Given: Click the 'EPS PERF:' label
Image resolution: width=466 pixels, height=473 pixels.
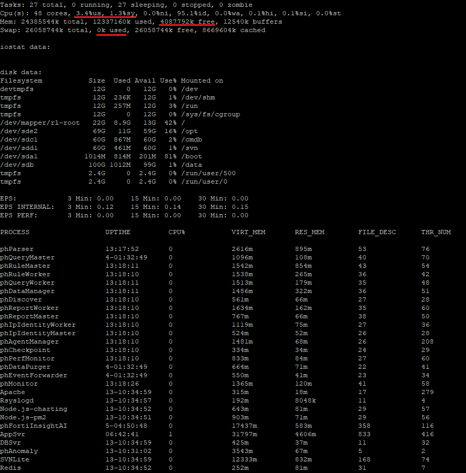Looking at the screenshot, I should tap(19, 216).
